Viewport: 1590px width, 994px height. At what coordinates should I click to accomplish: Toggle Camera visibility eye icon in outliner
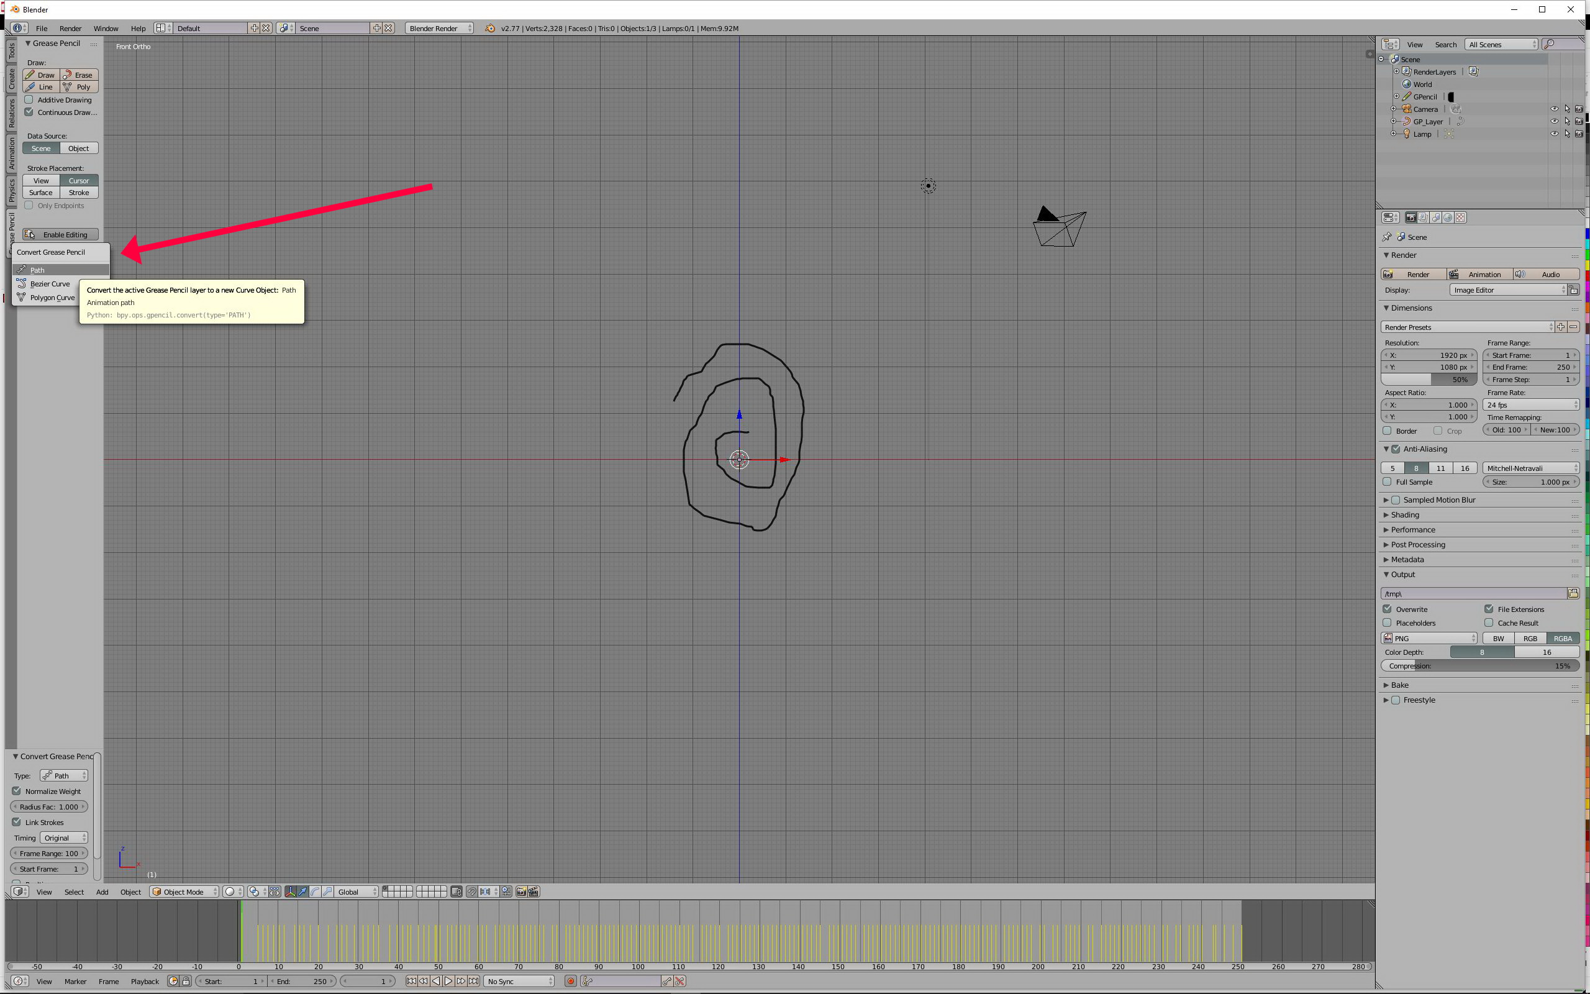point(1554,109)
